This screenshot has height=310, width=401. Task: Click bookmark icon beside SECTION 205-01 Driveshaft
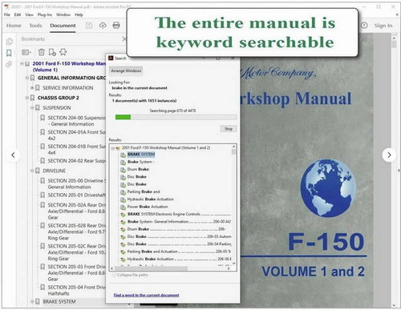(43, 195)
